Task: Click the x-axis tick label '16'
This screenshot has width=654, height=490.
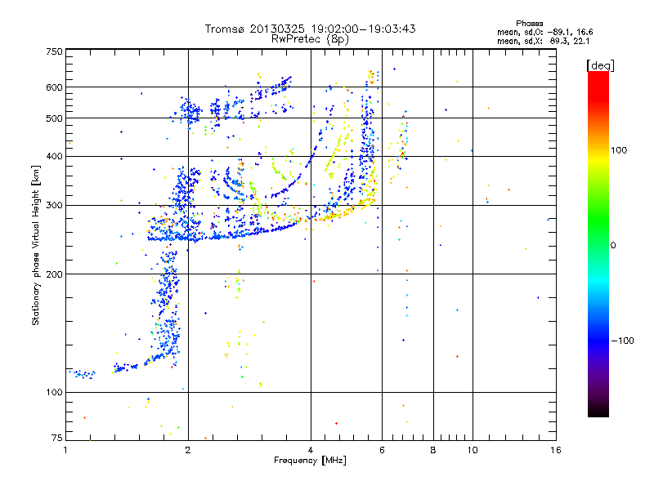Action: tap(556, 450)
